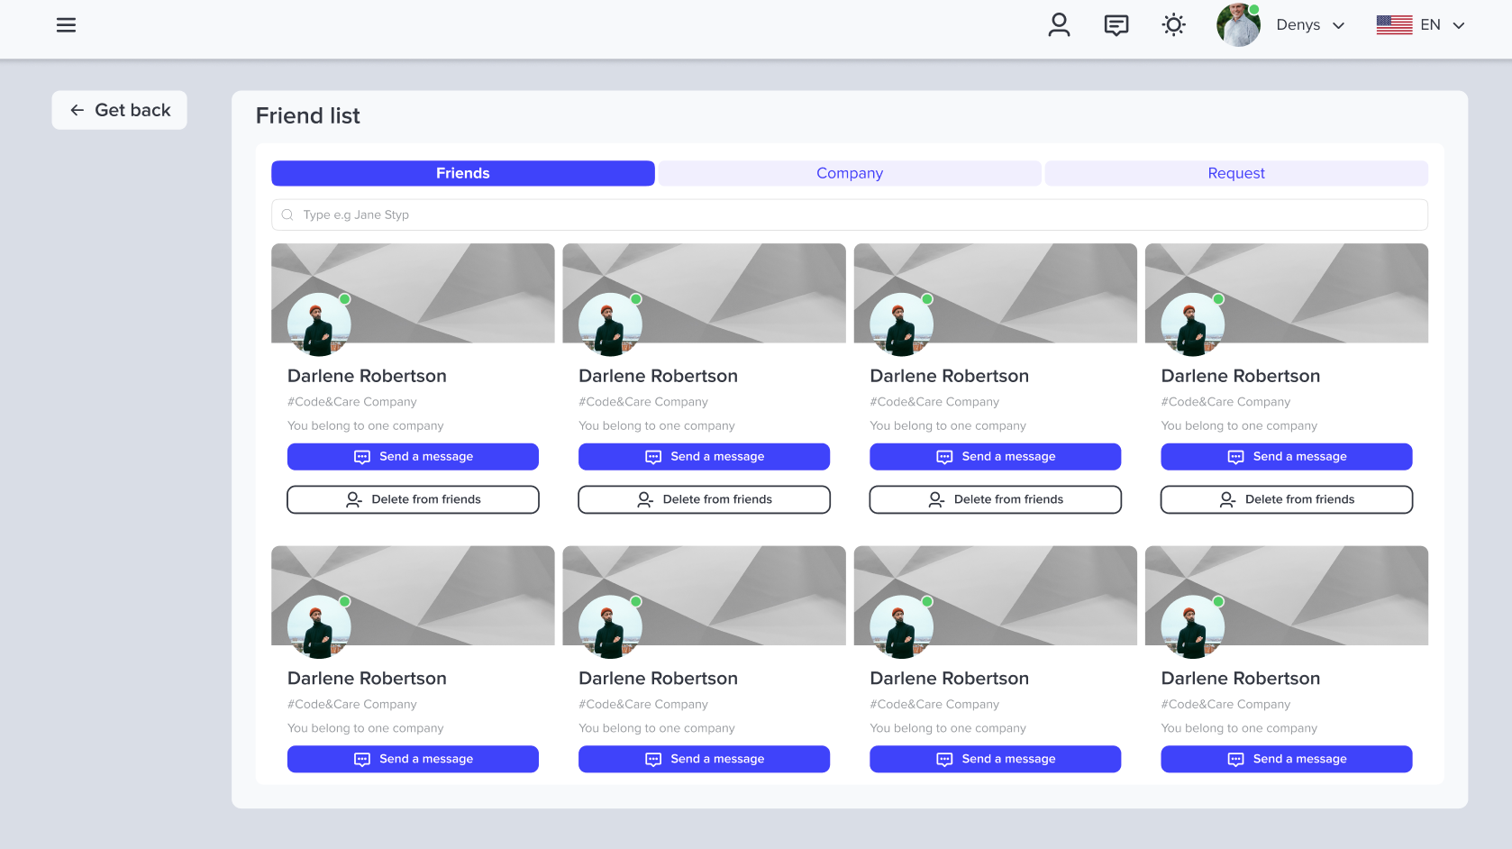Open the hamburger menu
1512x849 pixels.
(66, 25)
